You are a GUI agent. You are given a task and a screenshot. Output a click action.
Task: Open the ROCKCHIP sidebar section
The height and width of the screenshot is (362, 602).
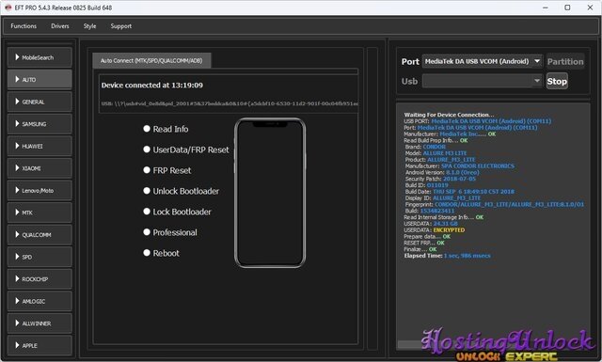pyautogui.click(x=40, y=279)
